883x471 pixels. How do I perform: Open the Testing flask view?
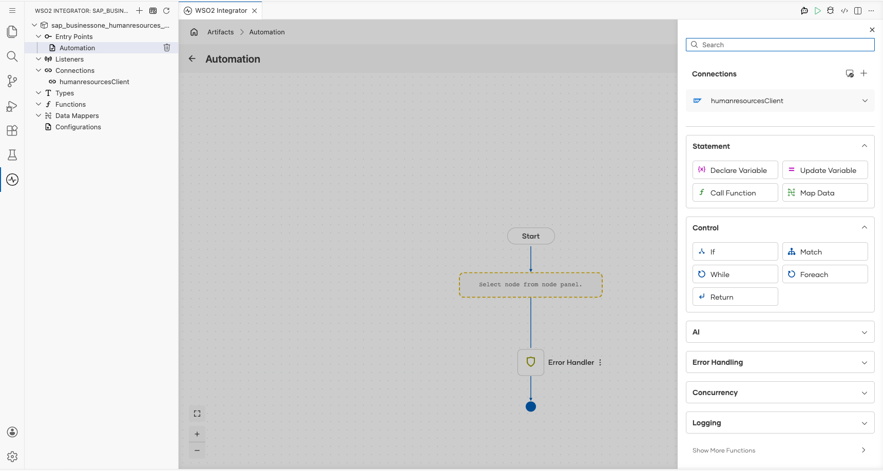12,155
